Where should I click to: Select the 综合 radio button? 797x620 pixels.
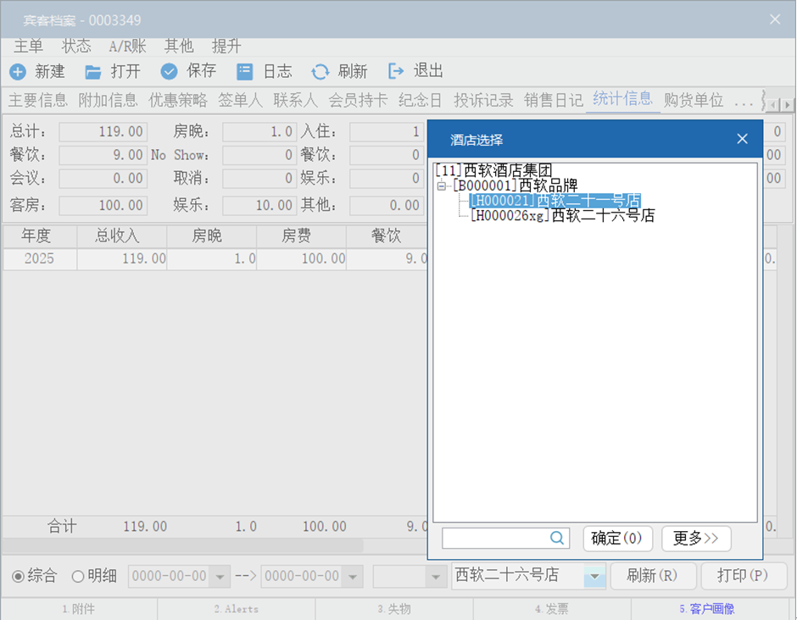pyautogui.click(x=18, y=577)
